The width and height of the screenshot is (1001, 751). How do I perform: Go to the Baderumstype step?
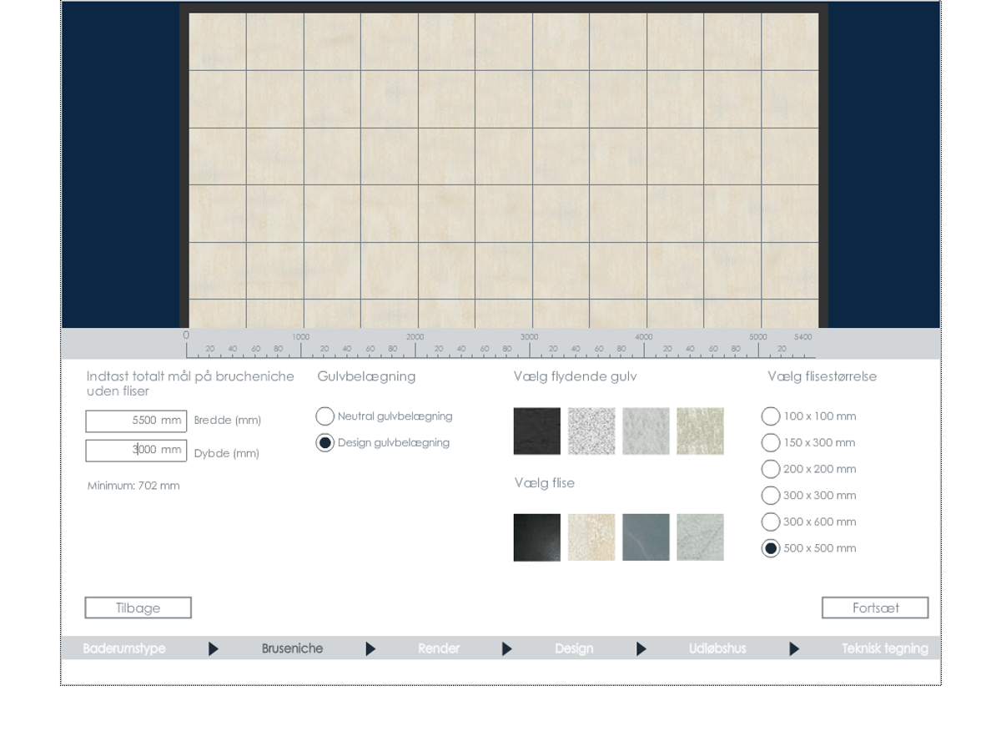click(x=124, y=648)
